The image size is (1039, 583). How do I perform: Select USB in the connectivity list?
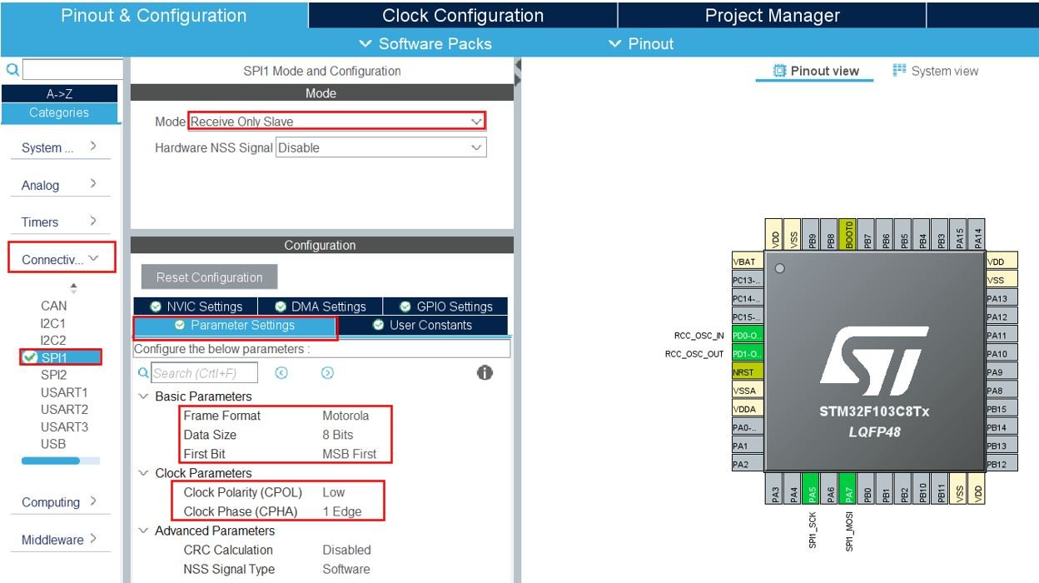point(53,444)
